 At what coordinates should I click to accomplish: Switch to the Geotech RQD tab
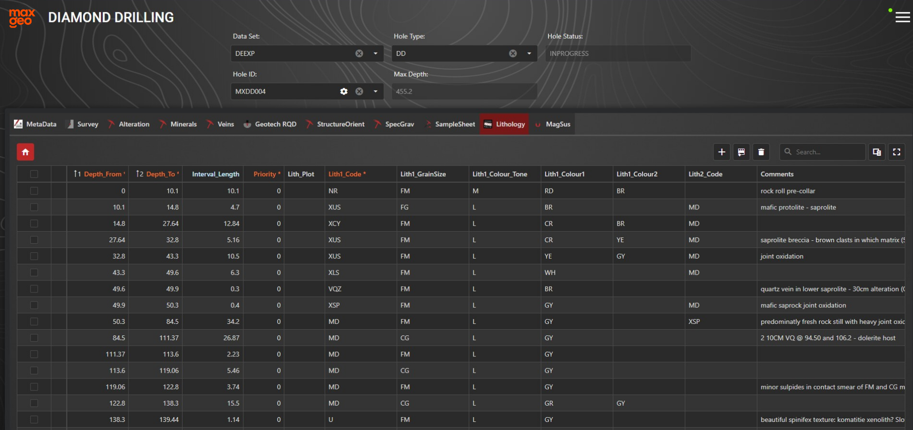pyautogui.click(x=270, y=124)
